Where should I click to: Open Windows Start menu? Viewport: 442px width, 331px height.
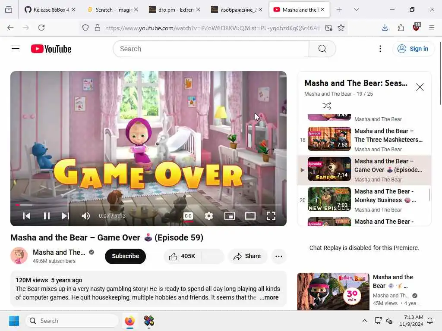[x=14, y=321]
